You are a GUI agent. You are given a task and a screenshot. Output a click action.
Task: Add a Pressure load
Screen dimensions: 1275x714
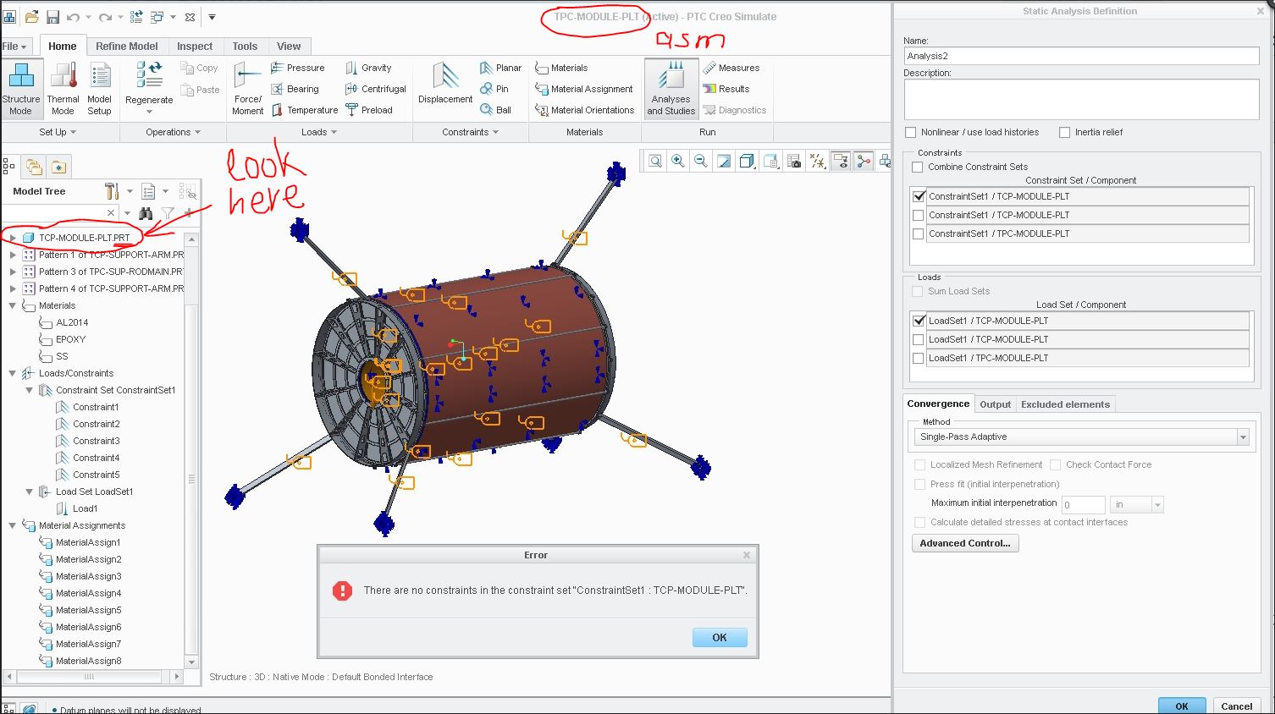298,68
